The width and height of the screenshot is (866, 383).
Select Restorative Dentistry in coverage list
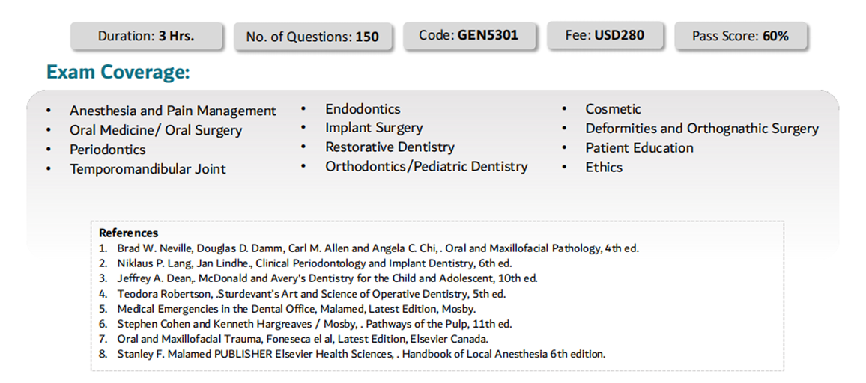click(390, 147)
